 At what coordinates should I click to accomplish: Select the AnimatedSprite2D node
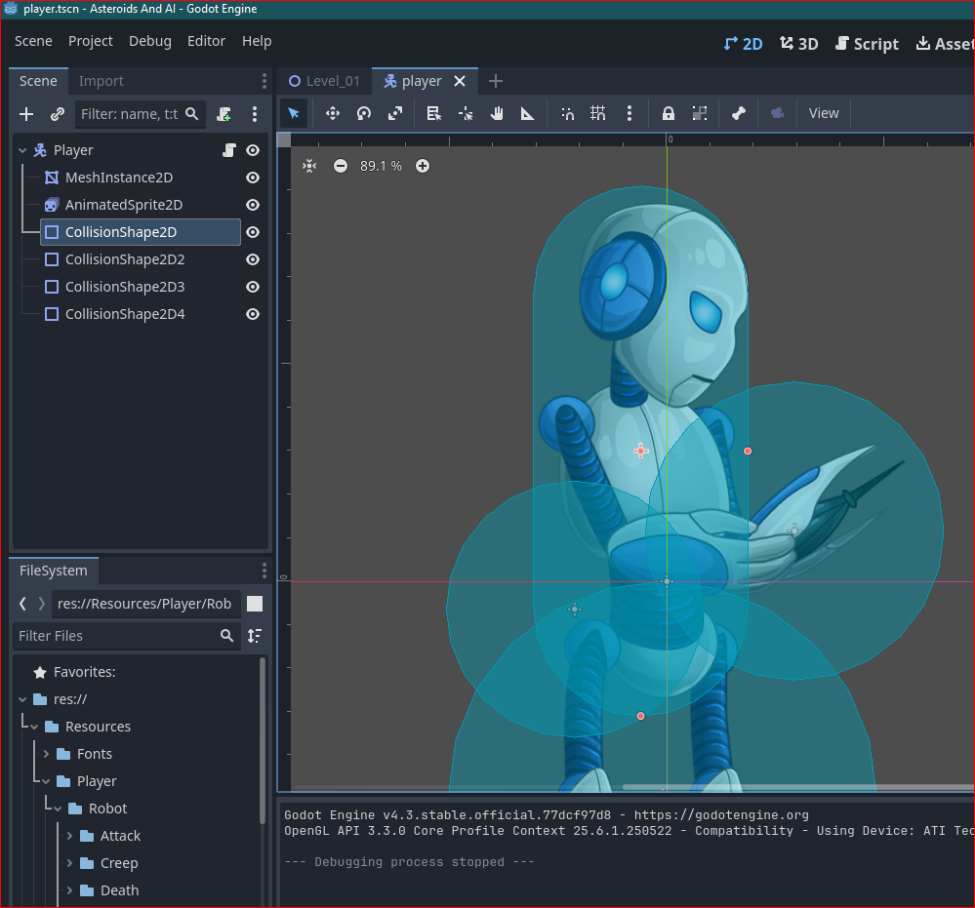coord(124,205)
